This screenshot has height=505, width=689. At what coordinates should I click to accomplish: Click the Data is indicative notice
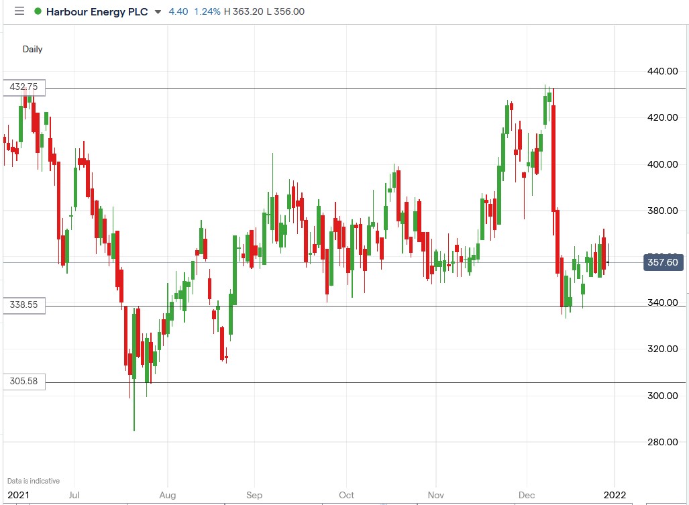coord(32,480)
